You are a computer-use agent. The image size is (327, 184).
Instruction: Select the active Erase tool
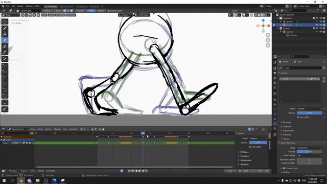pos(5,40)
